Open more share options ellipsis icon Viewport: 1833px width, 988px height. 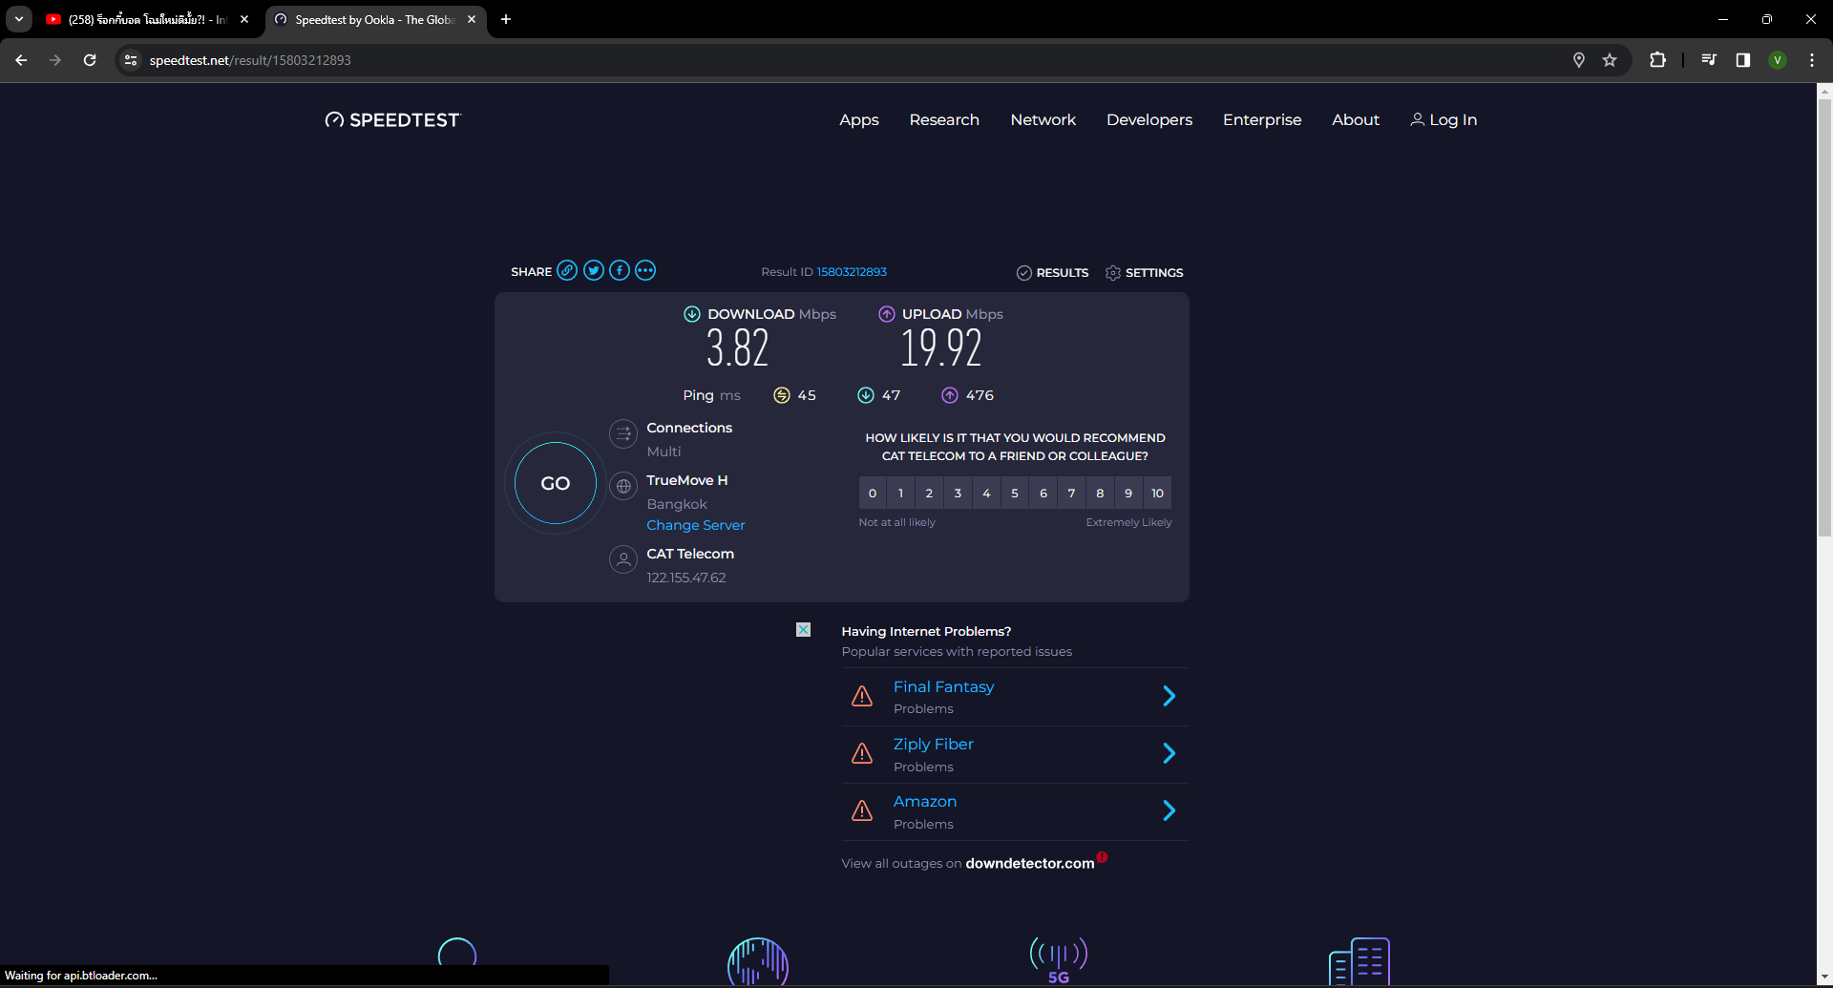click(645, 271)
